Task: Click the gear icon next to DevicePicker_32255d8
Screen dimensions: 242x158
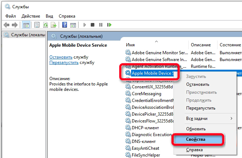Action: coord(128,114)
